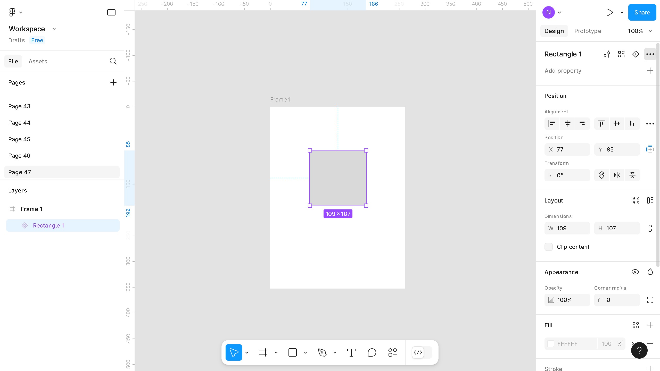The height and width of the screenshot is (371, 660).
Task: Toggle layer visibility in Appearance
Action: pyautogui.click(x=635, y=272)
